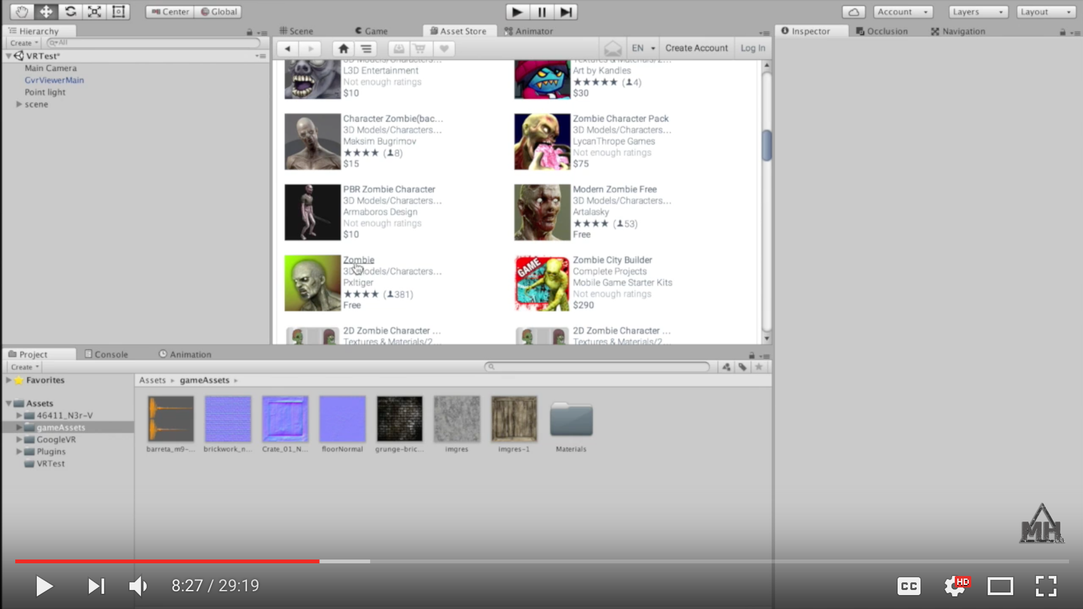1083x609 pixels.
Task: Go back in the Asset Store
Action: point(288,48)
